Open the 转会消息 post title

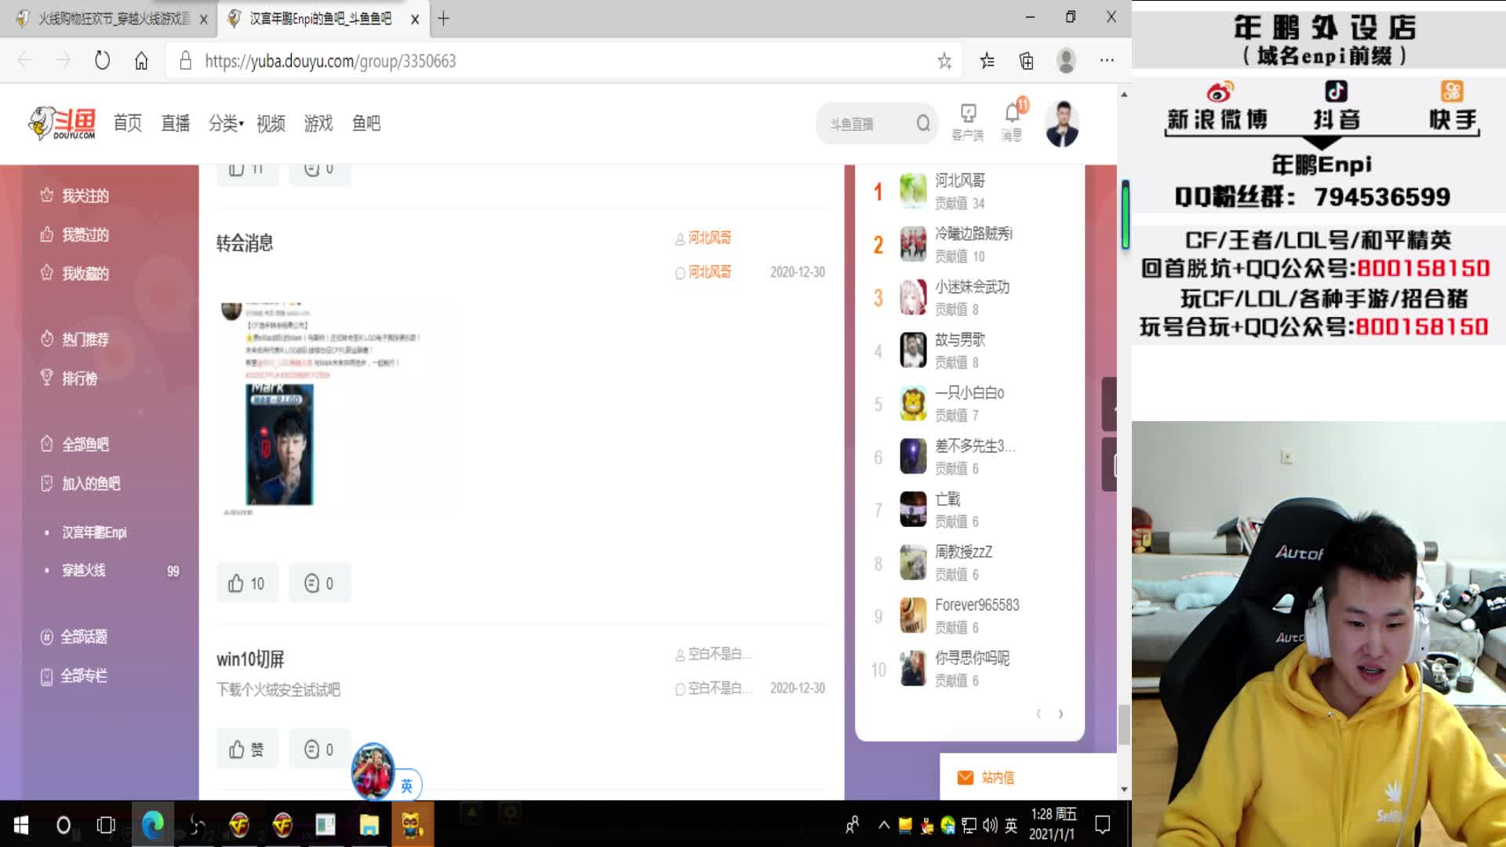[x=245, y=243]
